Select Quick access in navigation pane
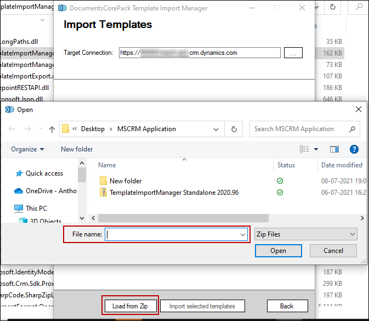Viewport: 369px width, 321px height. 44,173
